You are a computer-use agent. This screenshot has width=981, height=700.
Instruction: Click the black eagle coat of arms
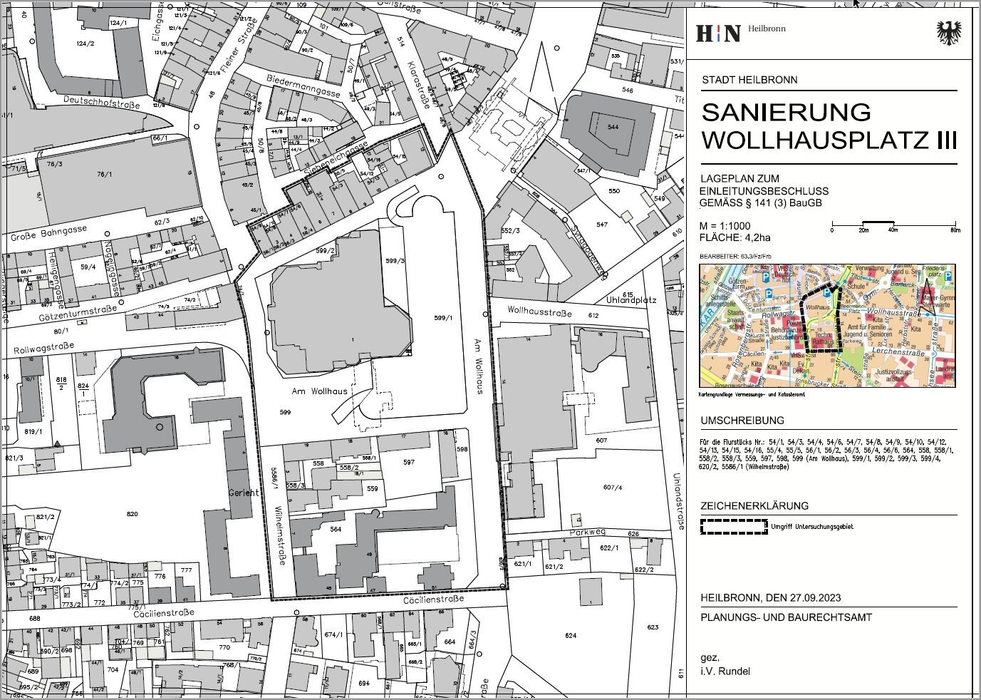[948, 34]
